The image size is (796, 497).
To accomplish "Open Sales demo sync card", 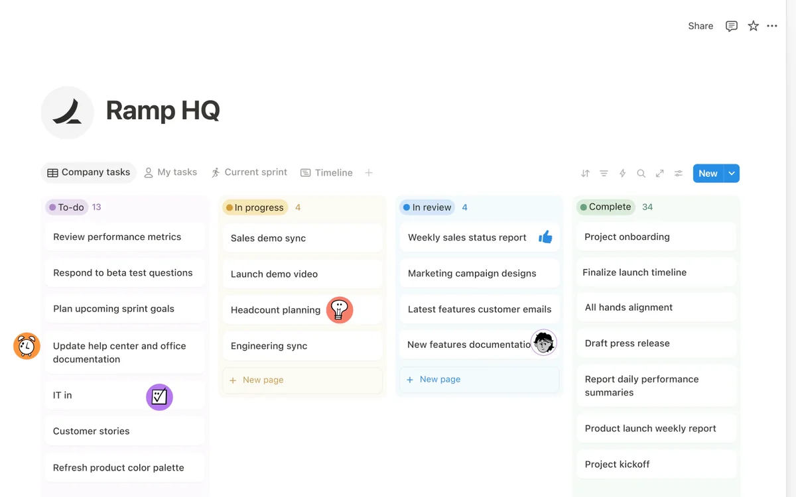I will [302, 238].
